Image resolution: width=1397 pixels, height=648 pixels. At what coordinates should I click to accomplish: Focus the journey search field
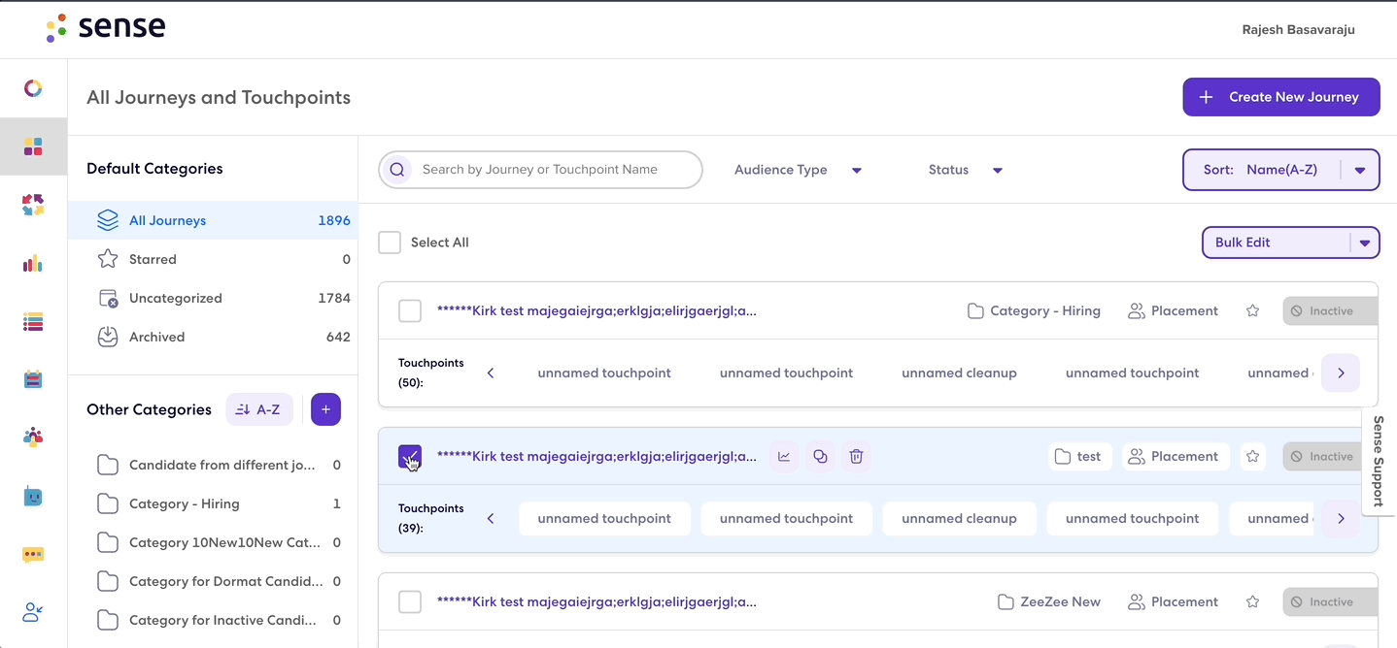pyautogui.click(x=540, y=170)
